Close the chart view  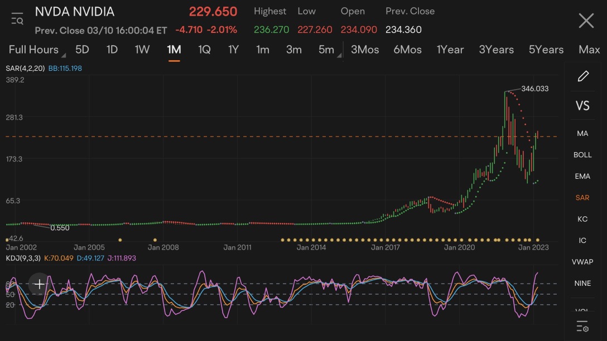pos(586,21)
